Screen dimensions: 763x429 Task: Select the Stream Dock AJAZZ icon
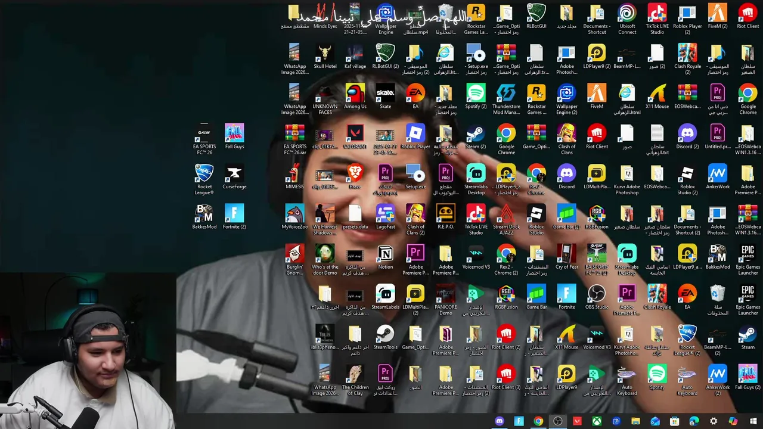(x=506, y=220)
